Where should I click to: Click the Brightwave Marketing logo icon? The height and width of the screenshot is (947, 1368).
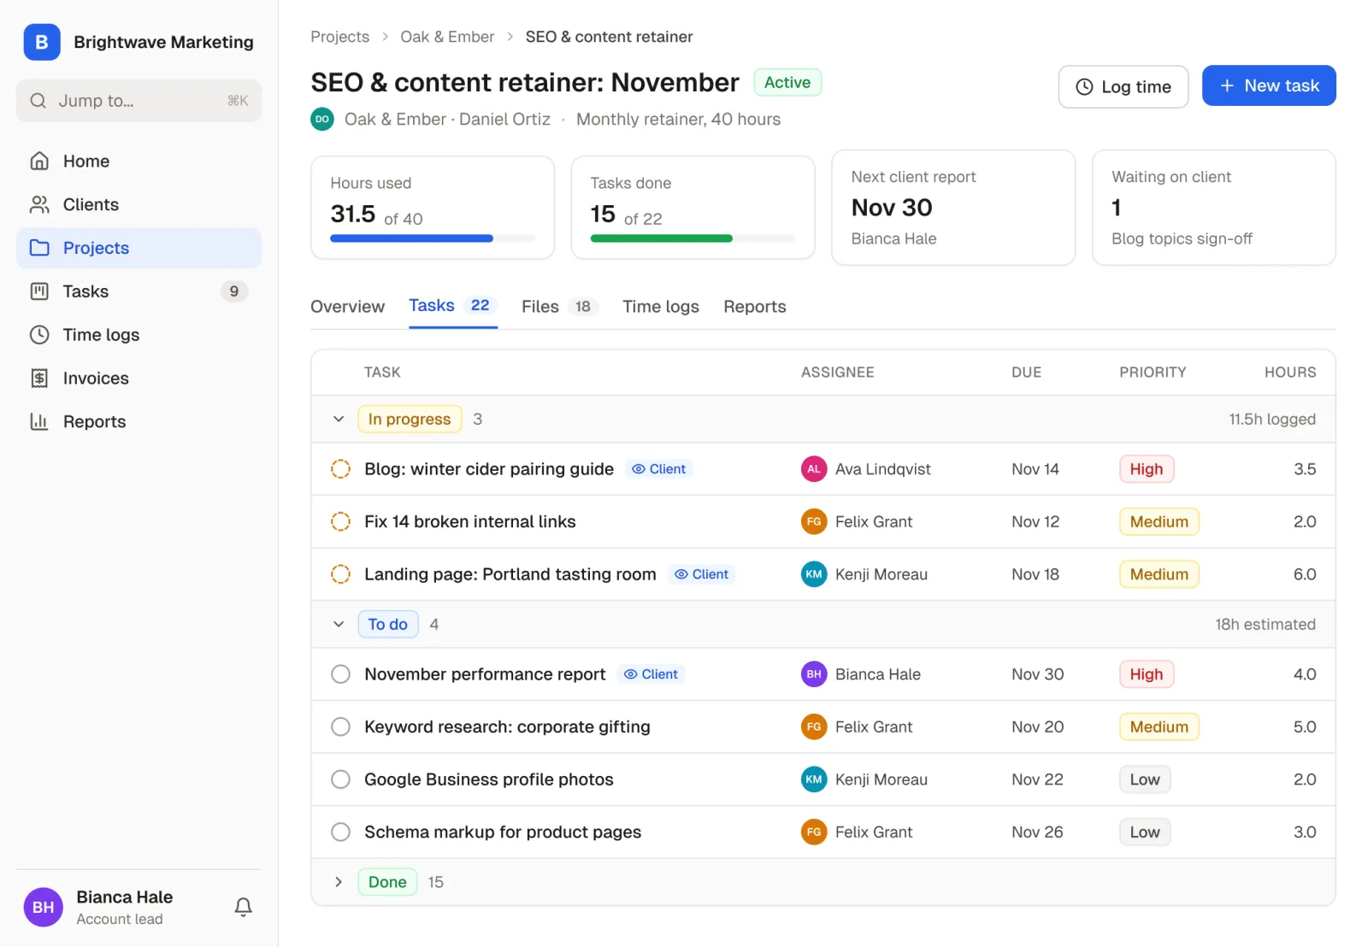tap(42, 42)
